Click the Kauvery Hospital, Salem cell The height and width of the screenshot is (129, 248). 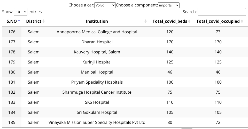coord(97,52)
